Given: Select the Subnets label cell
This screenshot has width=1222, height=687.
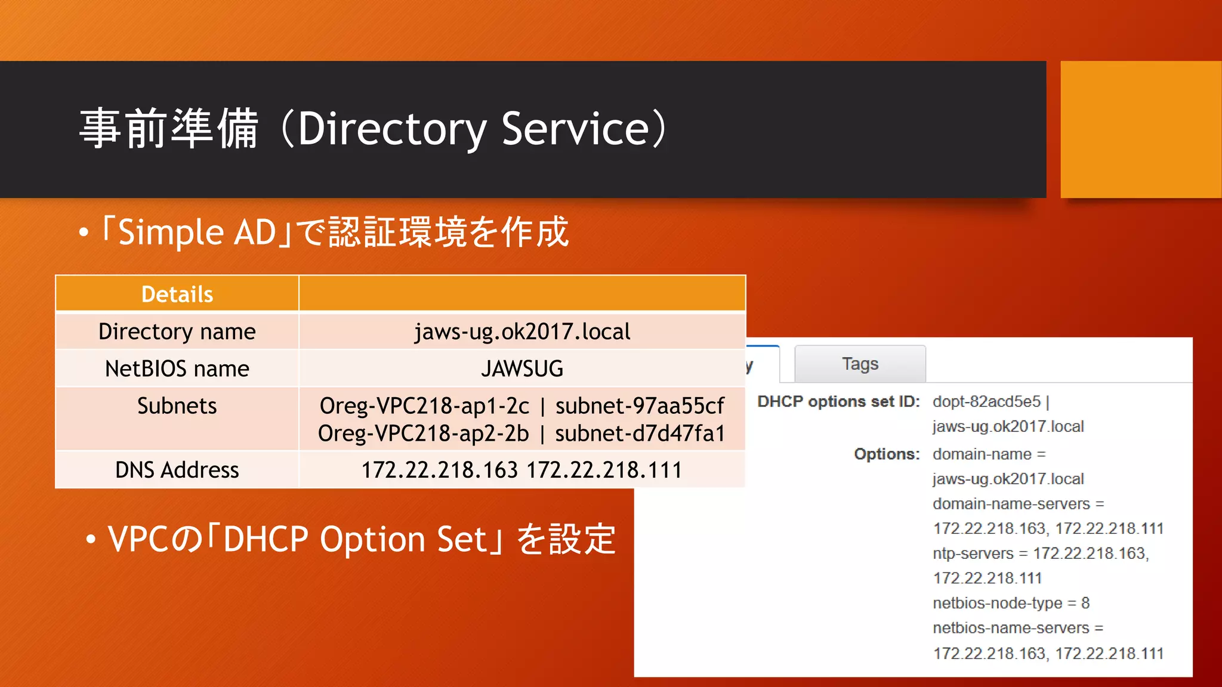Looking at the screenshot, I should click(x=177, y=419).
